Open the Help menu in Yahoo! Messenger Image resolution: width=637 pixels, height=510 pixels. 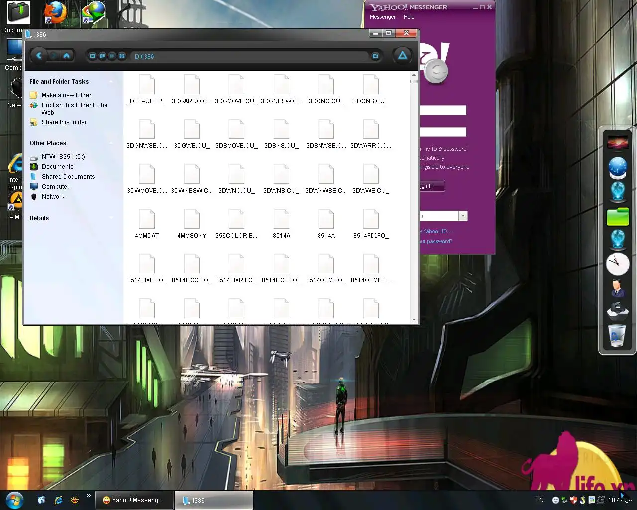click(409, 17)
